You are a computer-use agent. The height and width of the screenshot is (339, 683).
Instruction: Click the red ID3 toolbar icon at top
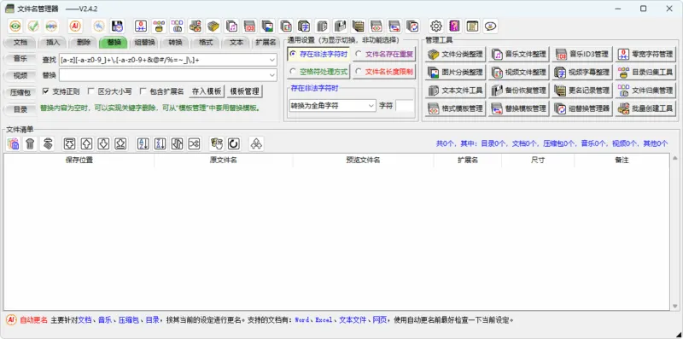tap(250, 26)
